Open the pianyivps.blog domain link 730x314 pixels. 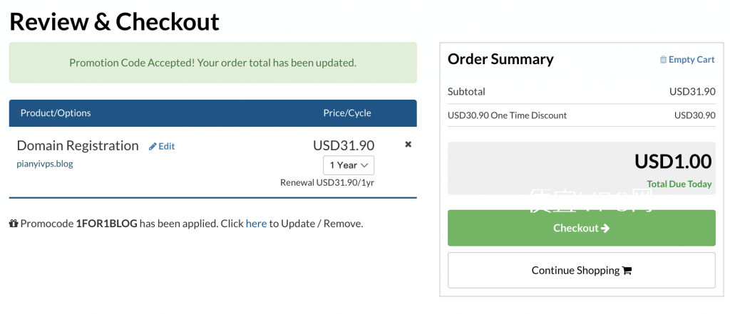click(x=45, y=164)
